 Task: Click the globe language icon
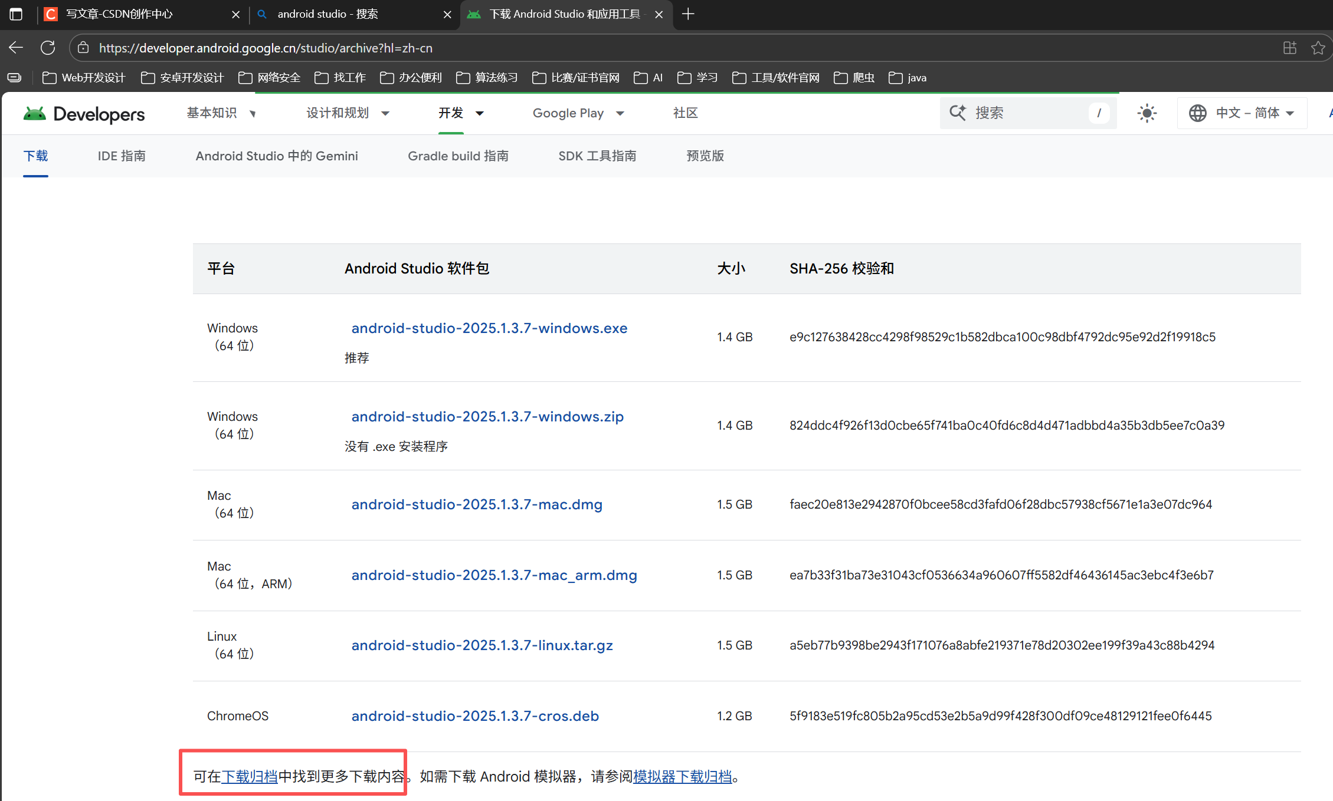(1197, 113)
